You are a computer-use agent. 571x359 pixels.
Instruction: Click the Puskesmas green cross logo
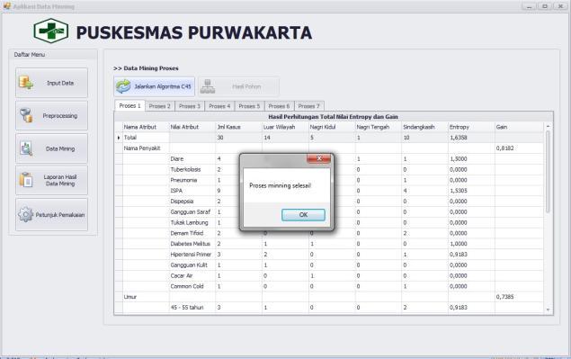[x=51, y=31]
